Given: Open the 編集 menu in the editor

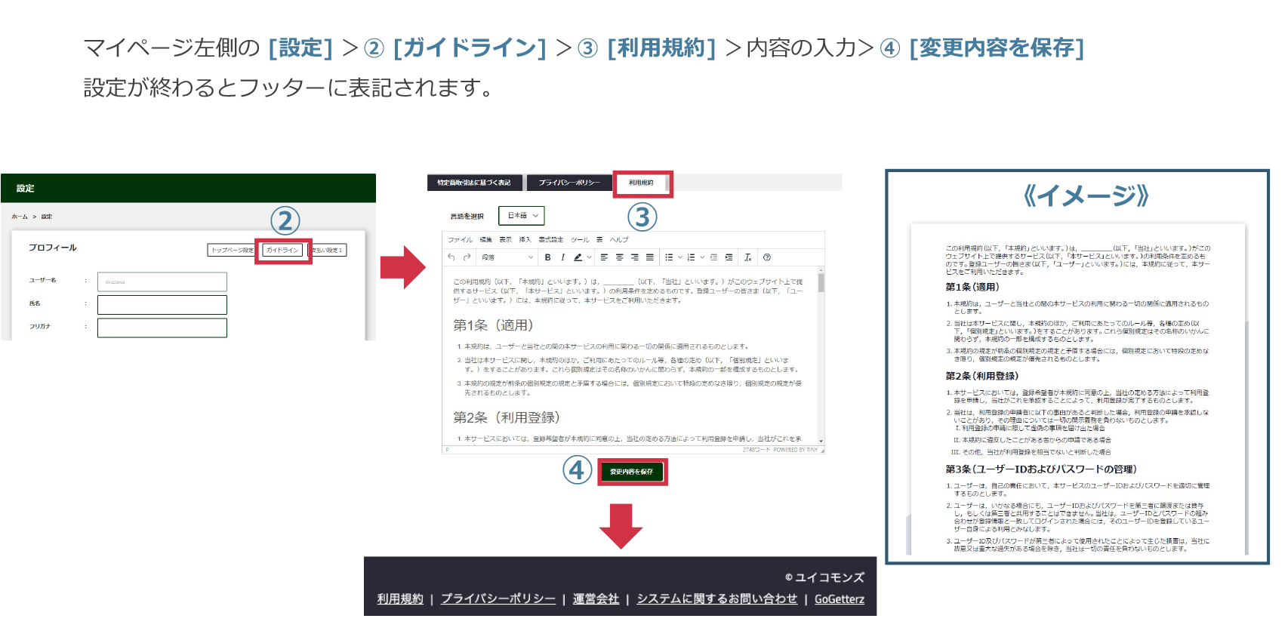Looking at the screenshot, I should click(485, 239).
